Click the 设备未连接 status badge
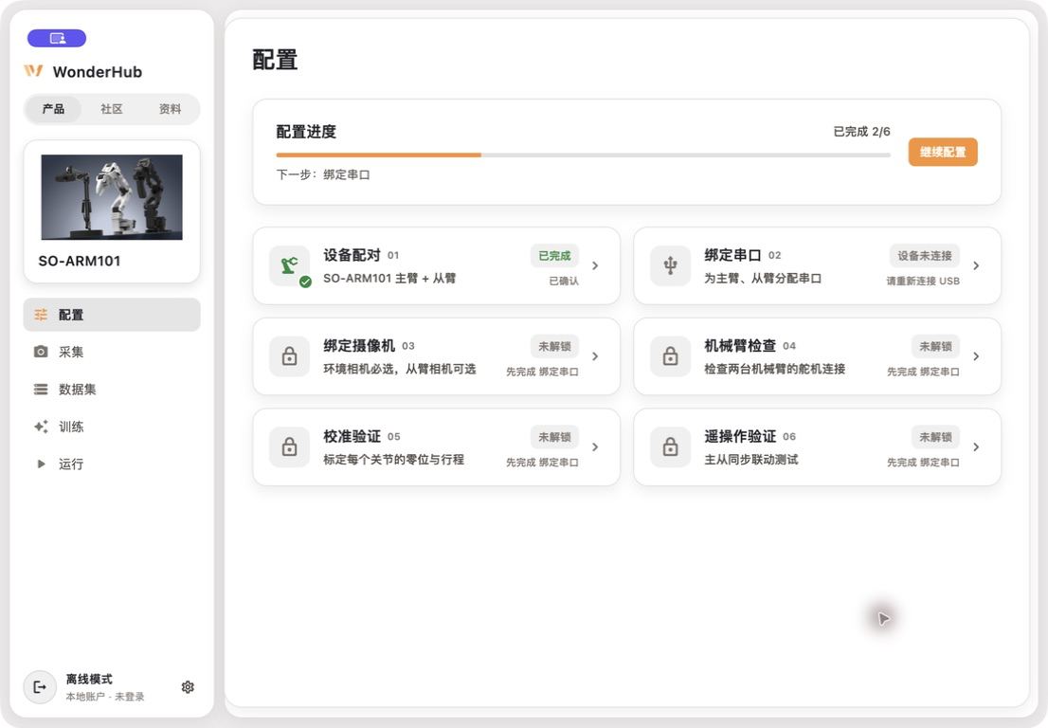 coord(925,255)
